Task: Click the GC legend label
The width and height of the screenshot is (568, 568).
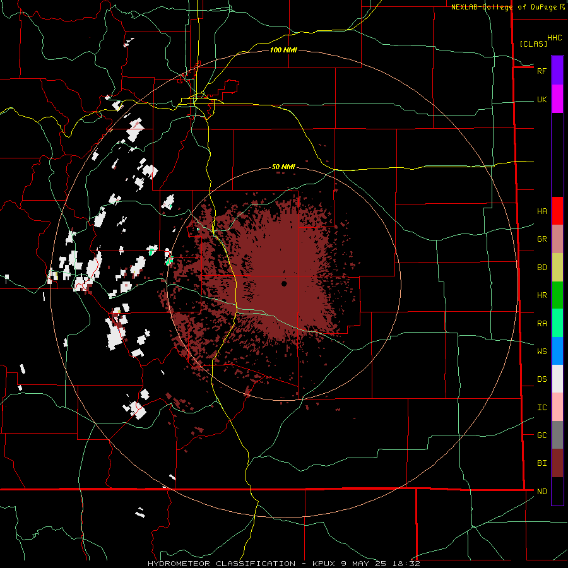Action: 541,435
